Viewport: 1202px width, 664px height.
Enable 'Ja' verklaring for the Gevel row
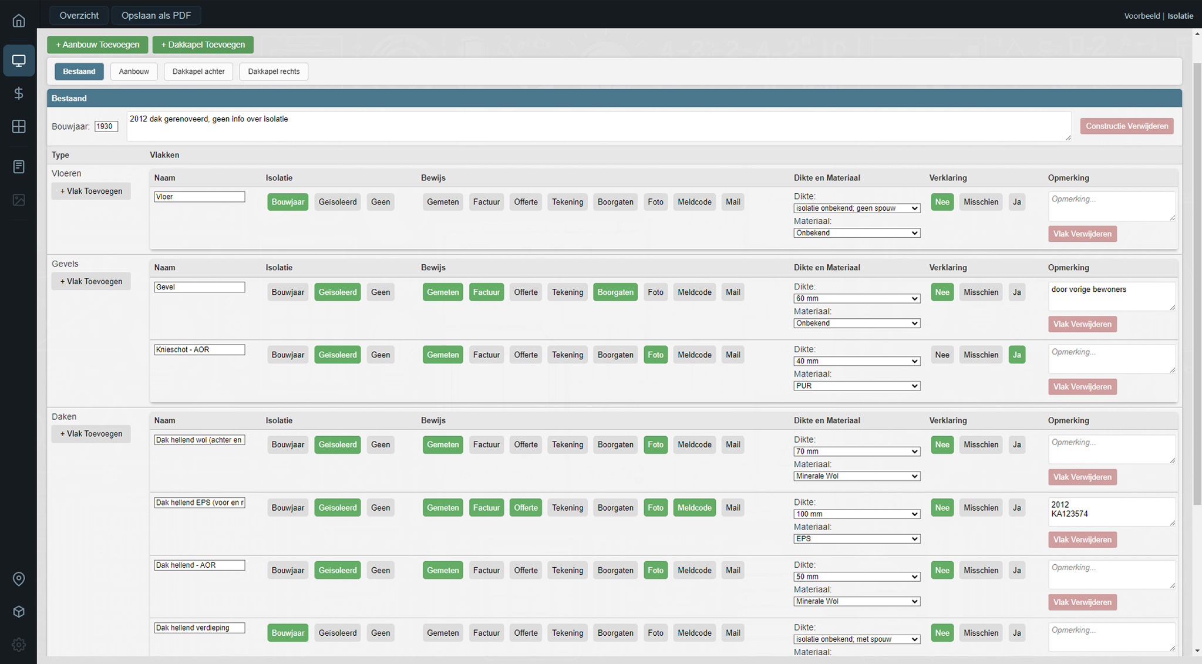pos(1017,292)
